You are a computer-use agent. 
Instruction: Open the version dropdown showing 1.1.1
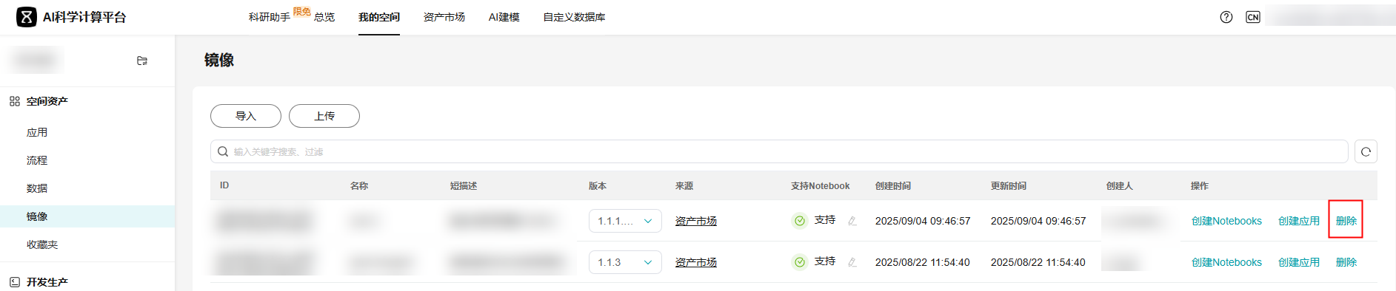click(625, 221)
